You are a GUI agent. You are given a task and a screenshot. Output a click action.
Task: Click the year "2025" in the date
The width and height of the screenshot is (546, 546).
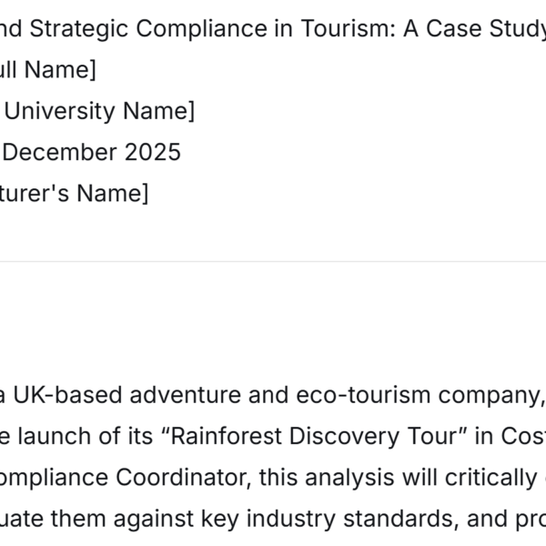(153, 152)
